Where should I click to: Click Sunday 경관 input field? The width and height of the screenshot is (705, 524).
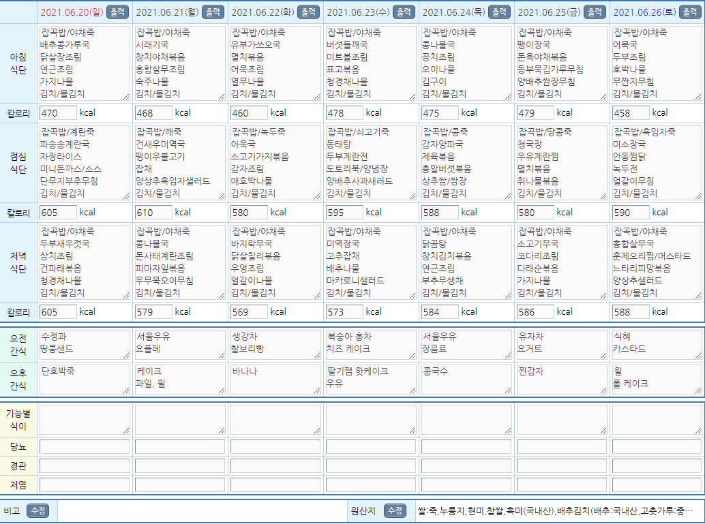[85, 465]
